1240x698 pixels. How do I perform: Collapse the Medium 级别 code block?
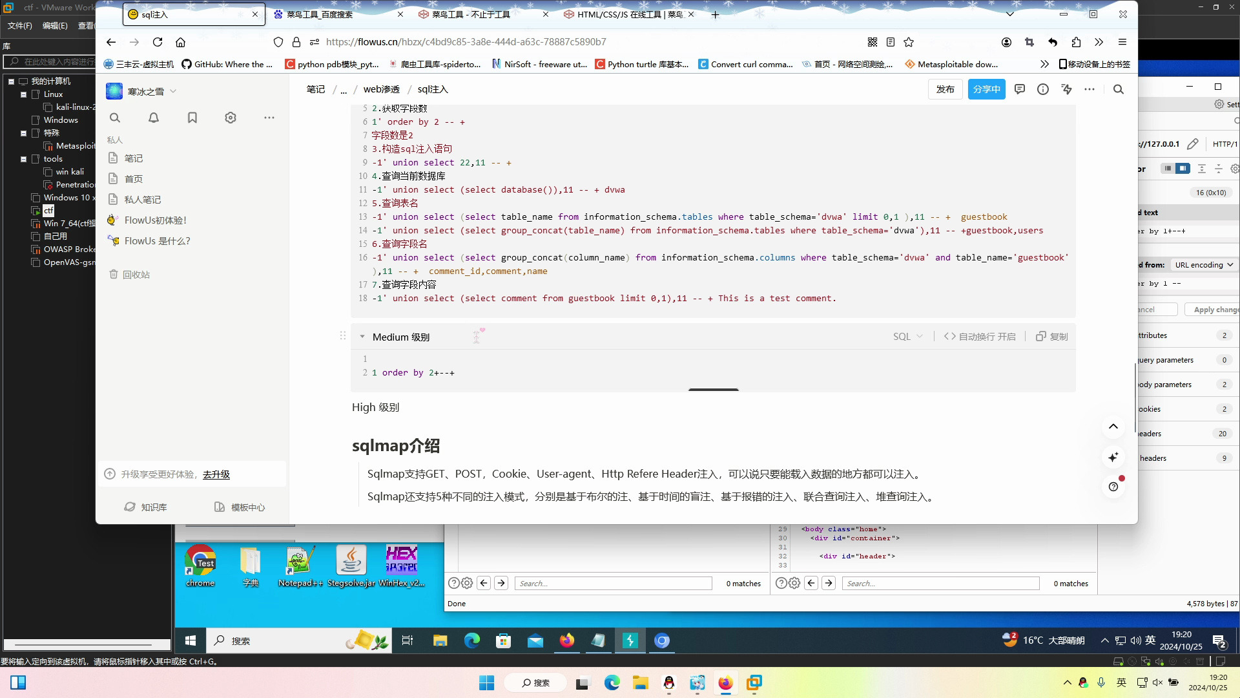pyautogui.click(x=362, y=337)
